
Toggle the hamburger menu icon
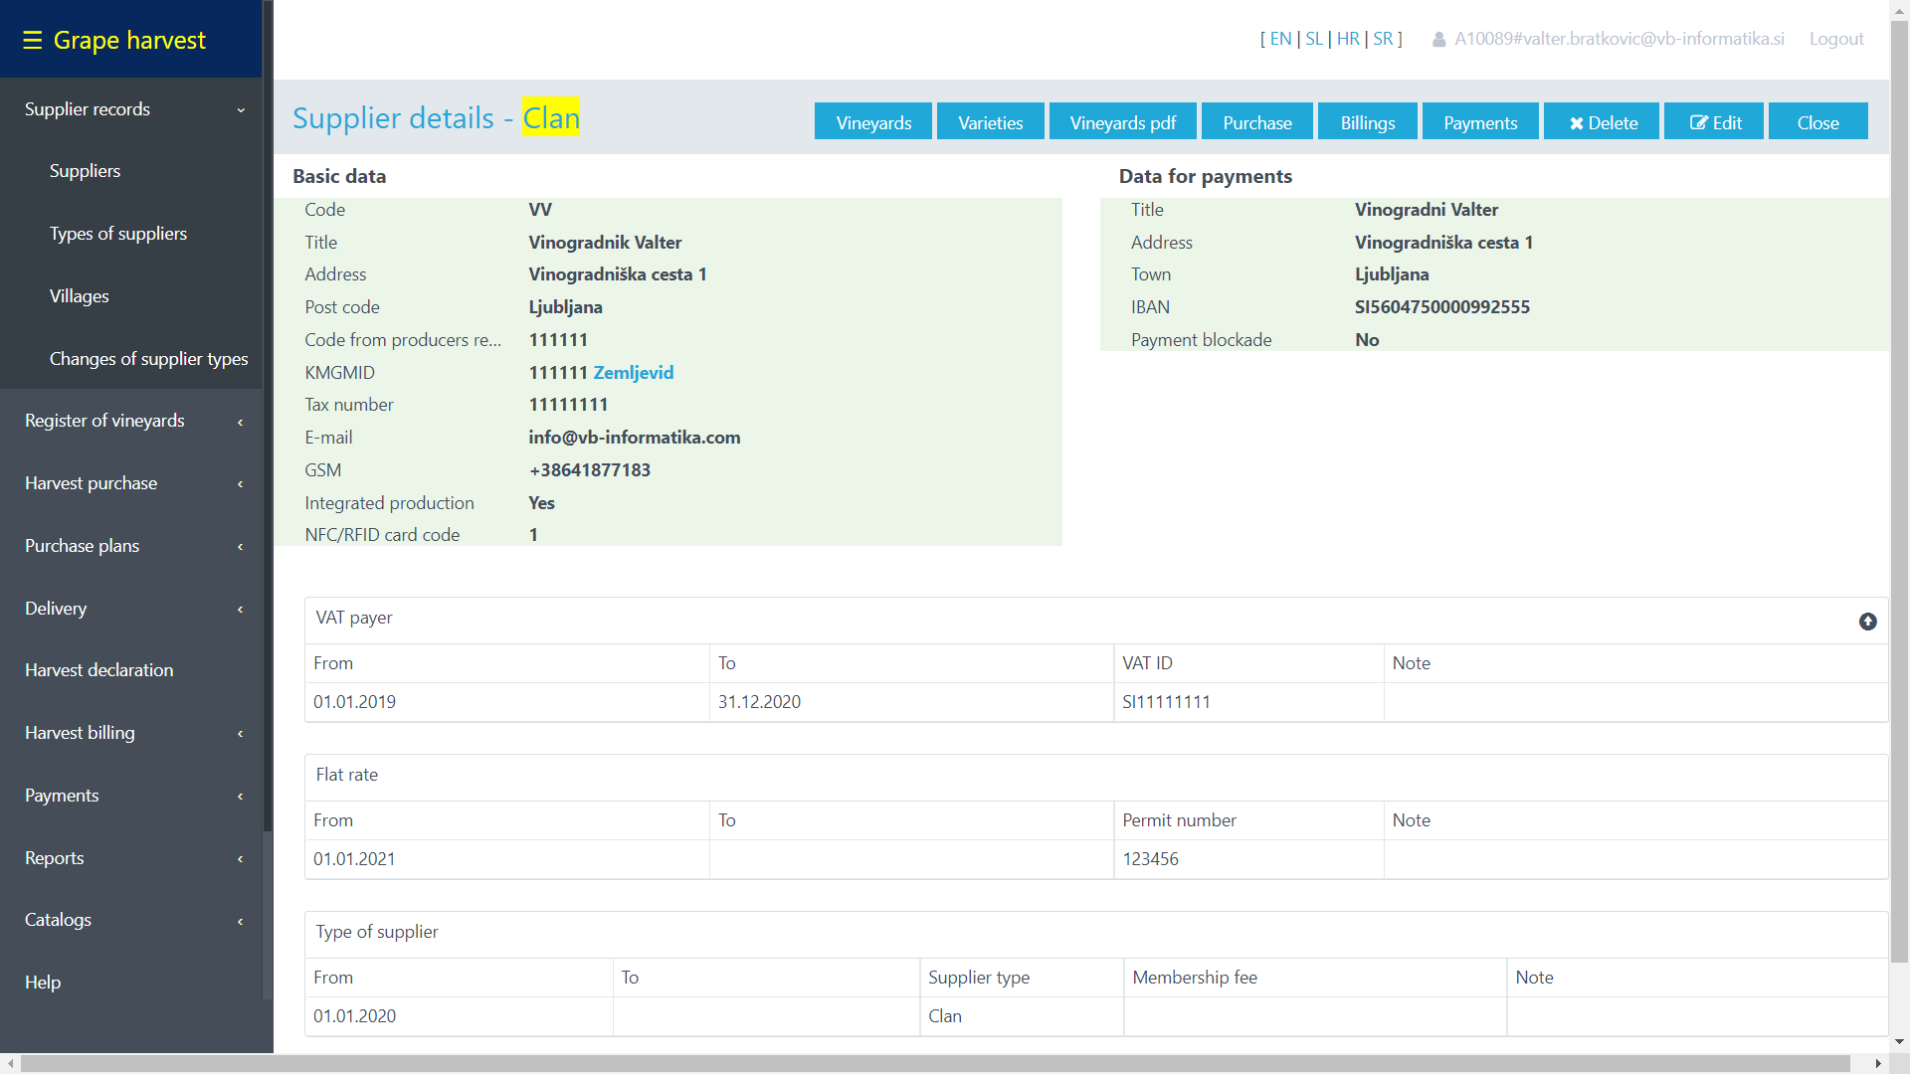[32, 40]
